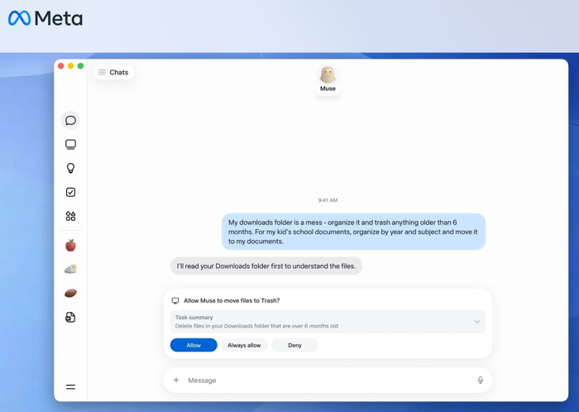
Task: Click the "Allow Muse to move files to Trash?" text
Action: pos(232,300)
